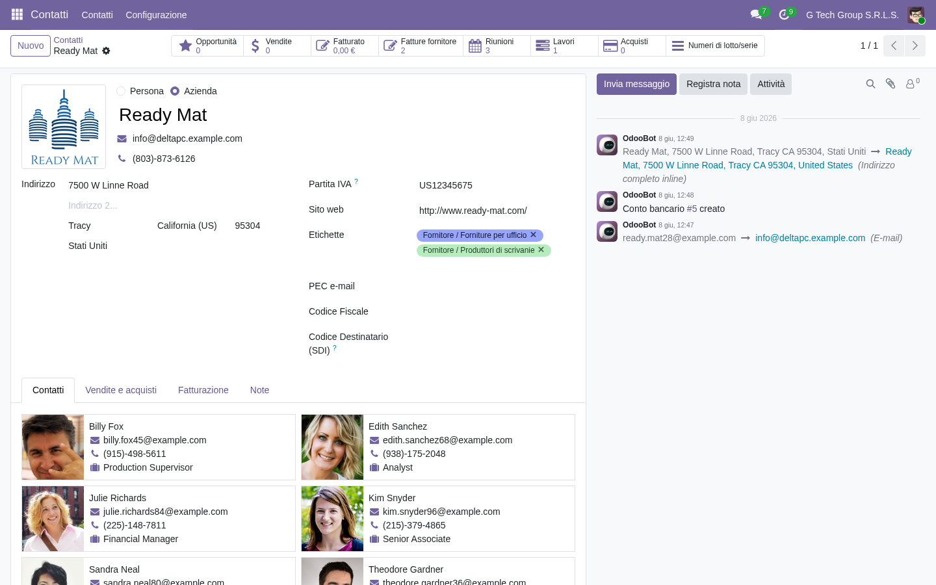The height and width of the screenshot is (585, 936).
Task: Click the Attività button
Action: point(771,84)
